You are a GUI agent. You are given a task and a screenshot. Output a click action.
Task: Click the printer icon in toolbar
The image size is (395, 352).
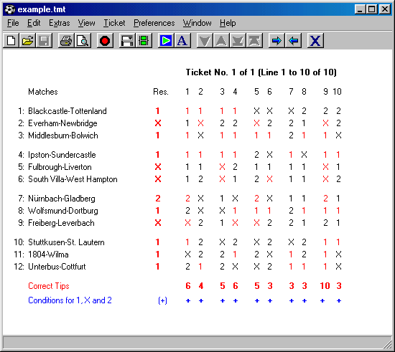point(66,40)
